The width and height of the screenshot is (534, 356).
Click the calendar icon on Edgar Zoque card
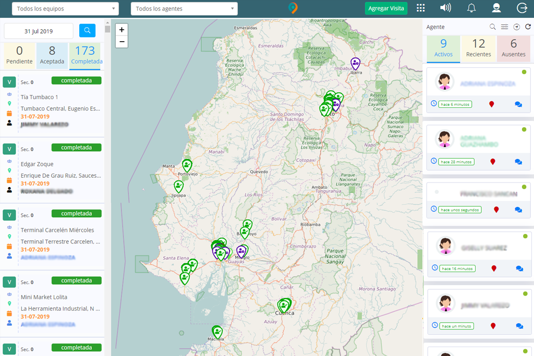point(9,180)
